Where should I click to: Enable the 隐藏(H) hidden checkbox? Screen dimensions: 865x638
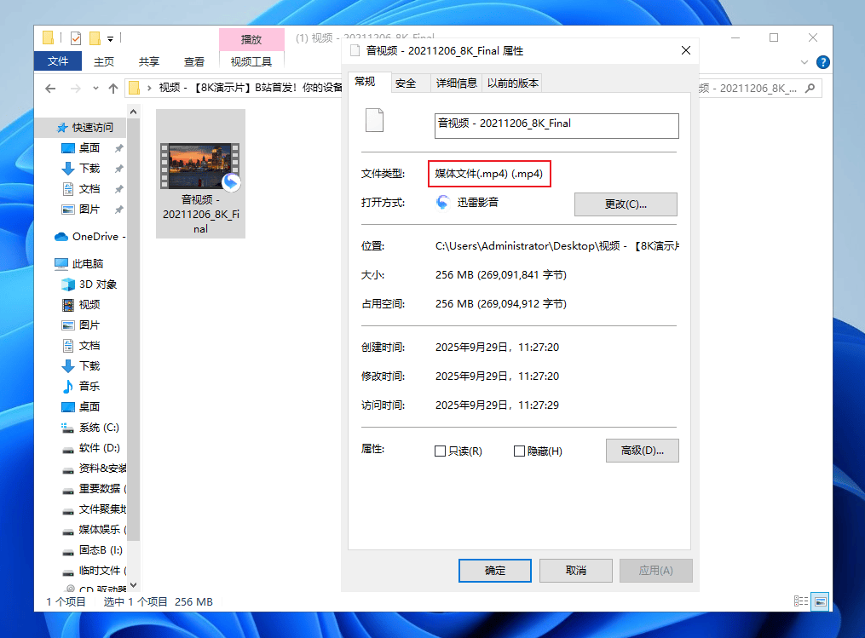tap(519, 451)
